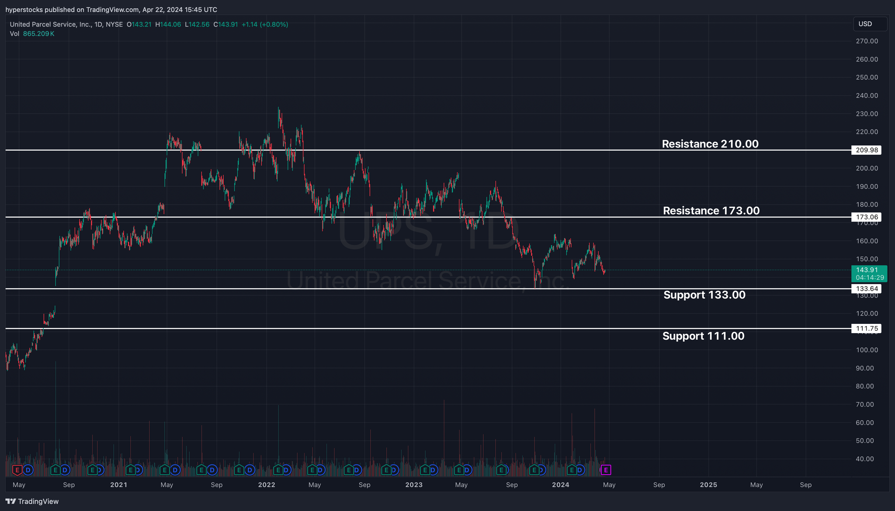Select the Resistance 173.00 text label
895x511 pixels.
[x=711, y=211]
